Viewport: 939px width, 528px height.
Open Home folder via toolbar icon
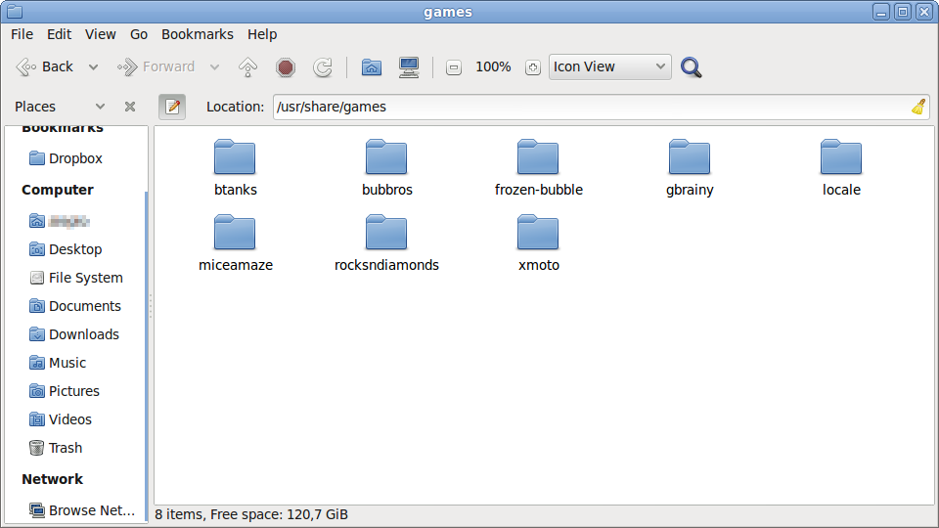(x=371, y=67)
